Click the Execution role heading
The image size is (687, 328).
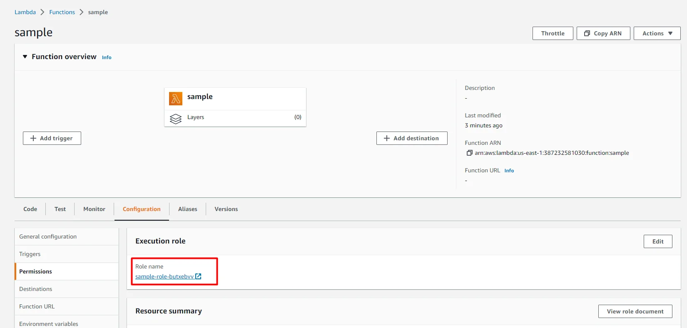160,241
